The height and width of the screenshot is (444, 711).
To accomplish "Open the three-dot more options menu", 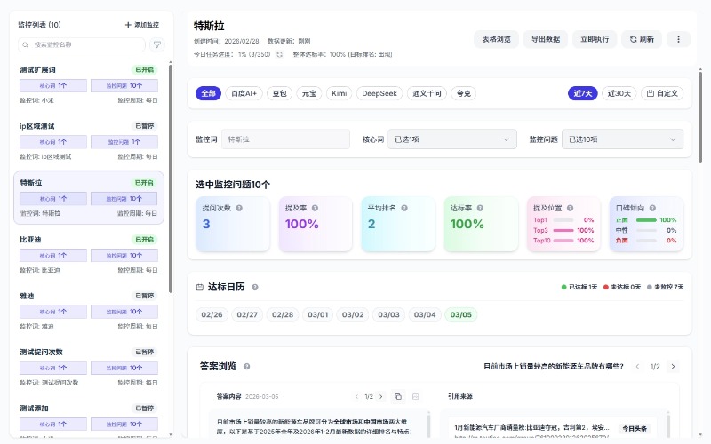I will [x=678, y=39].
